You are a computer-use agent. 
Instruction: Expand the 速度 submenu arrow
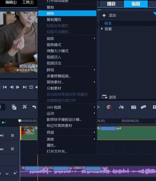point(95,139)
